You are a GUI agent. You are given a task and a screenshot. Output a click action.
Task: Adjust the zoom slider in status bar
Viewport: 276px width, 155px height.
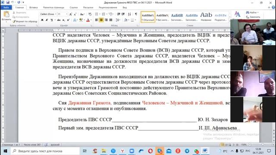pos(263,145)
